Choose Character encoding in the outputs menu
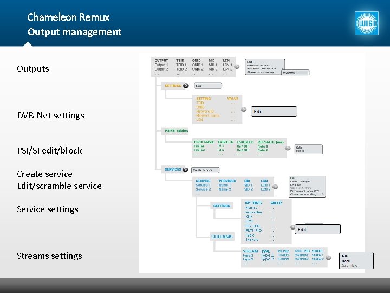 point(261,72)
